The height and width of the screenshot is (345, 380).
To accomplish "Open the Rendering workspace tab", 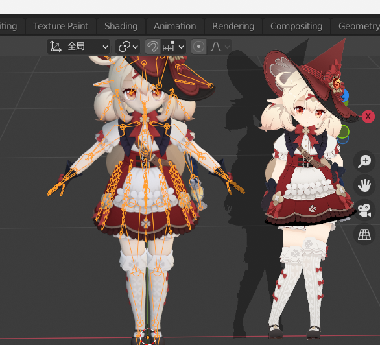I will point(233,26).
